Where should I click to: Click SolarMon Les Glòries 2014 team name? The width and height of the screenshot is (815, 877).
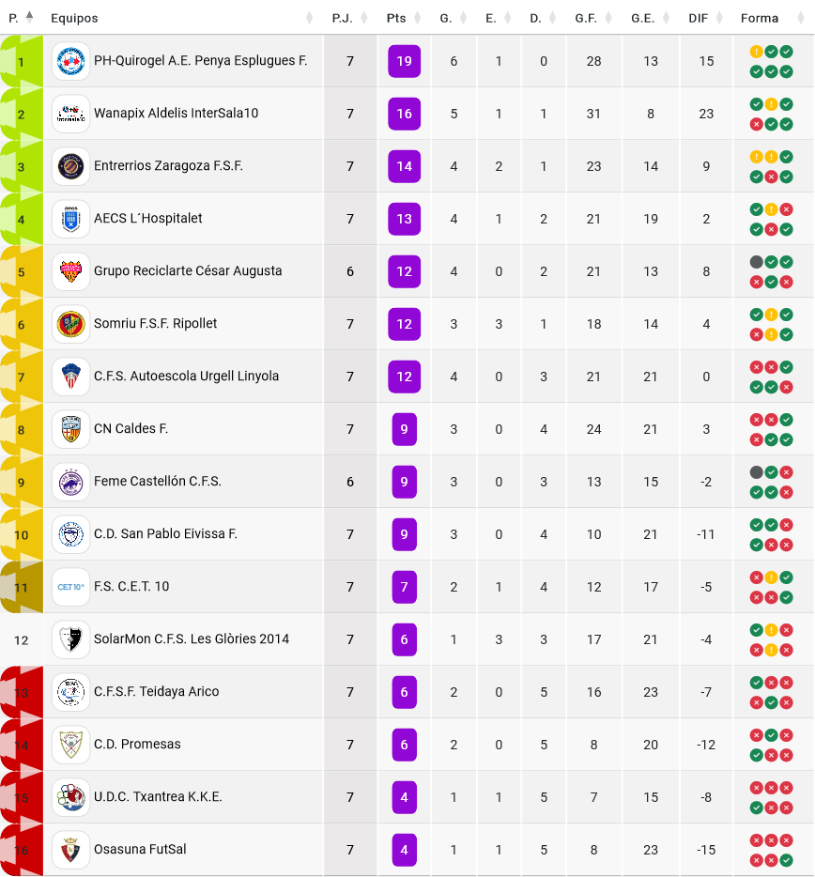(x=192, y=639)
